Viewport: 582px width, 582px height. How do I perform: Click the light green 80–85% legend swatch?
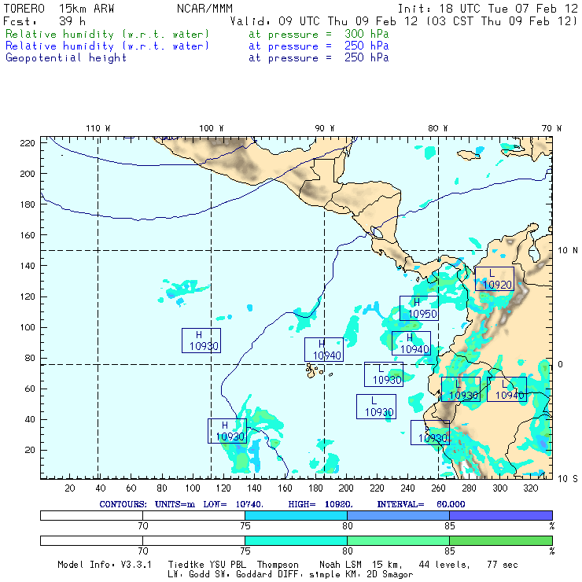[x=398, y=540]
